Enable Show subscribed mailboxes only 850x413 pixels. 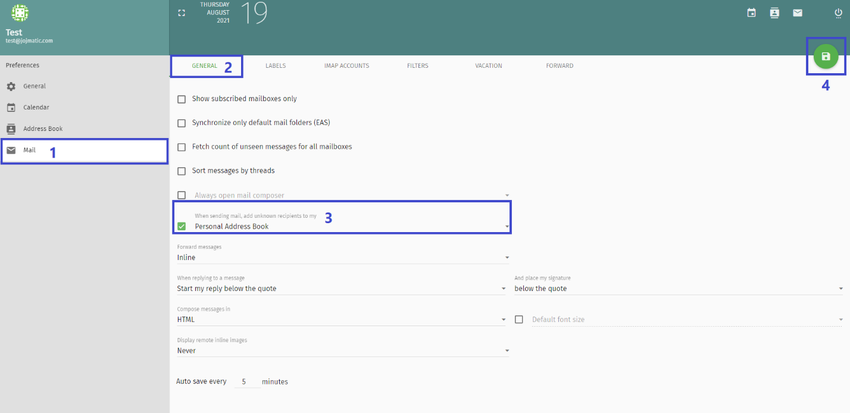click(182, 99)
